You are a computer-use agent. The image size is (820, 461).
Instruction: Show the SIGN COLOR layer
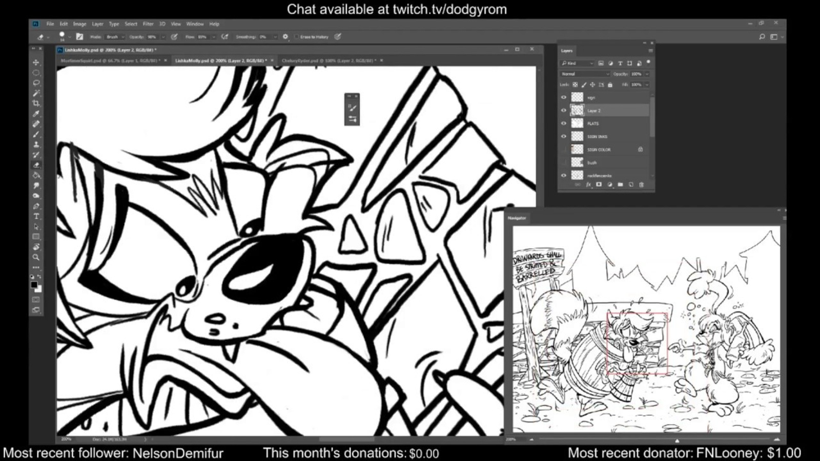click(564, 150)
